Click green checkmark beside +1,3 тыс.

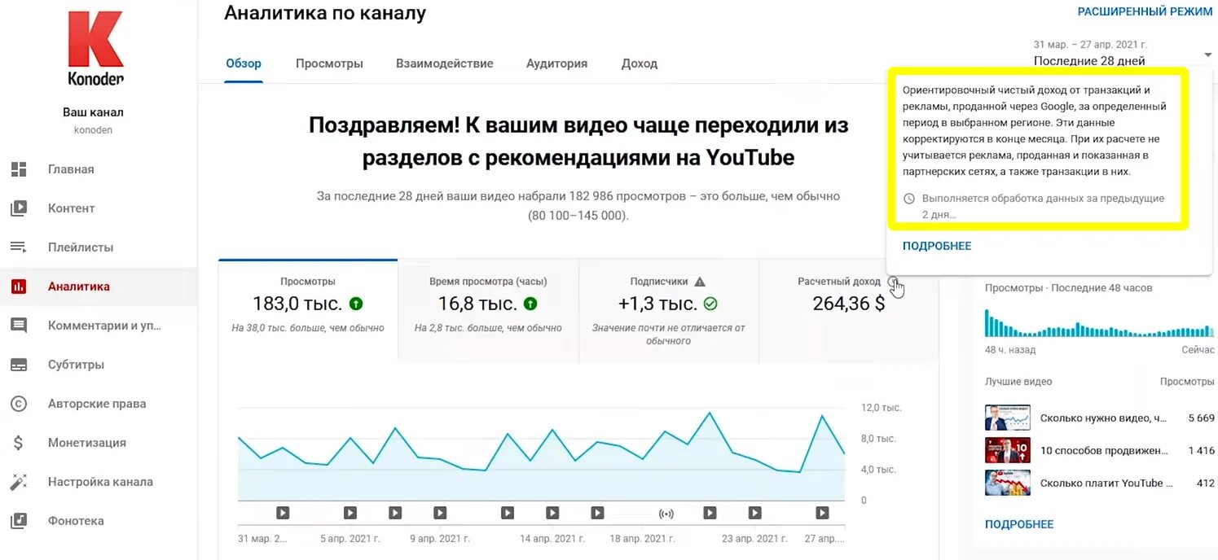[710, 304]
